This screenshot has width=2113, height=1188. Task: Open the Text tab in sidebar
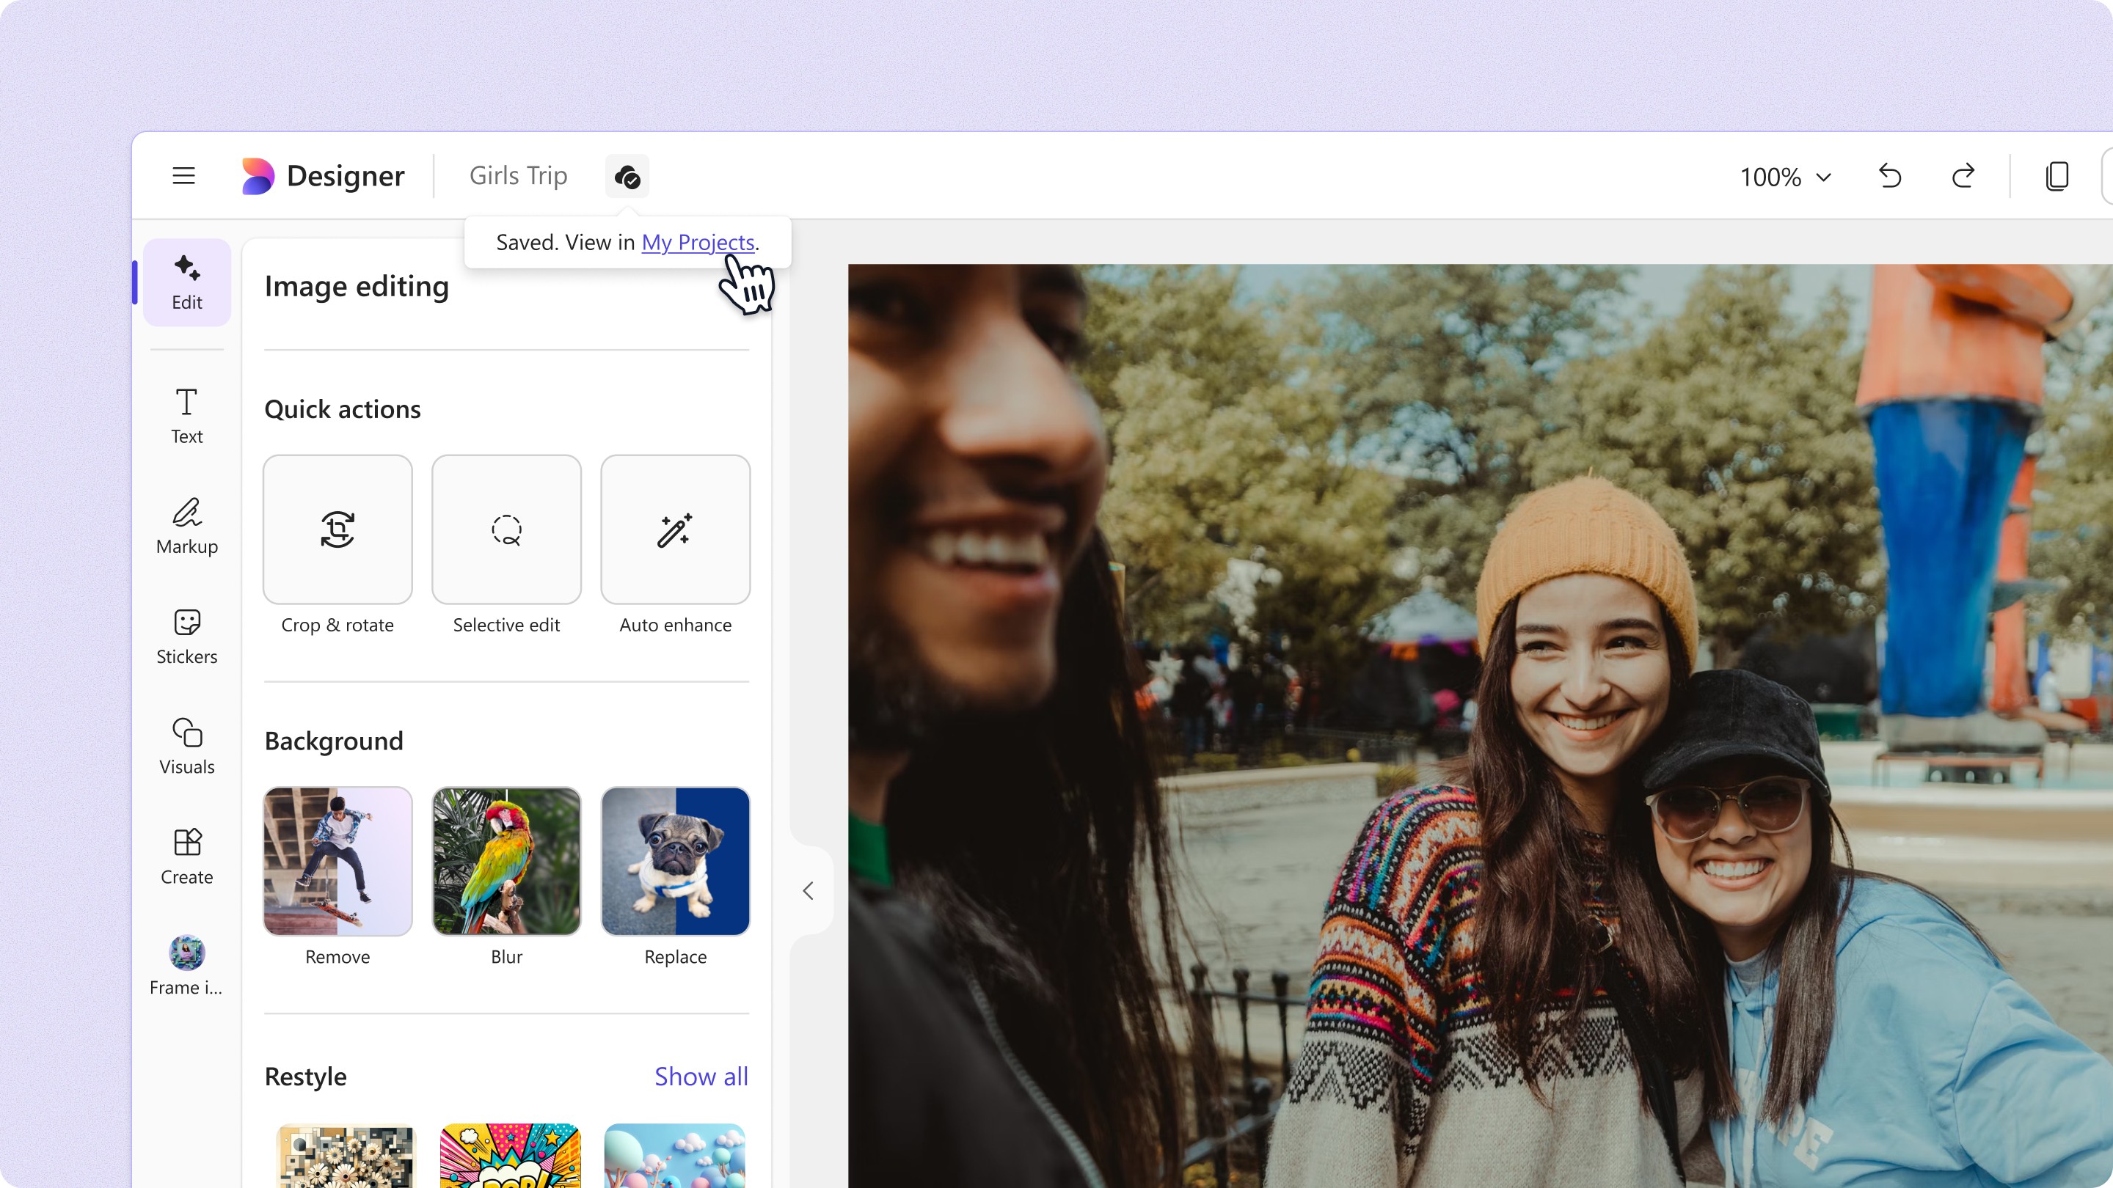click(x=187, y=416)
